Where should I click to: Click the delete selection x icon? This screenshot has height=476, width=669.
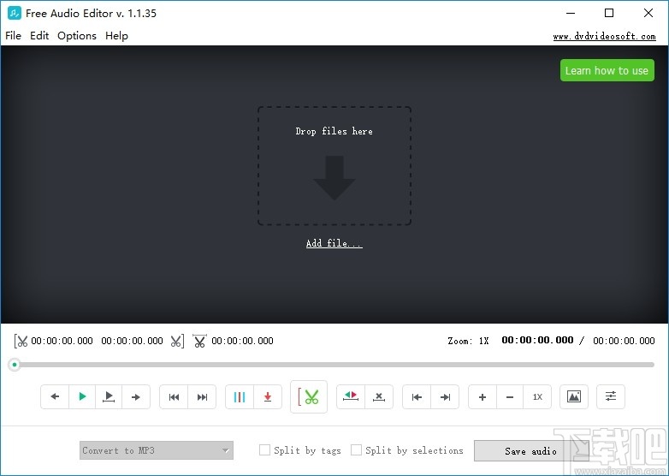click(x=378, y=396)
